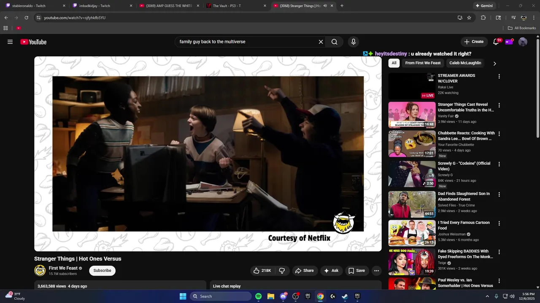
Task: Save the video to a playlist
Action: point(357,271)
